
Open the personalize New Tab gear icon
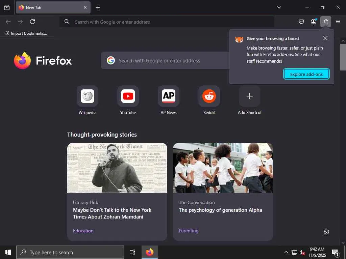coord(326,232)
